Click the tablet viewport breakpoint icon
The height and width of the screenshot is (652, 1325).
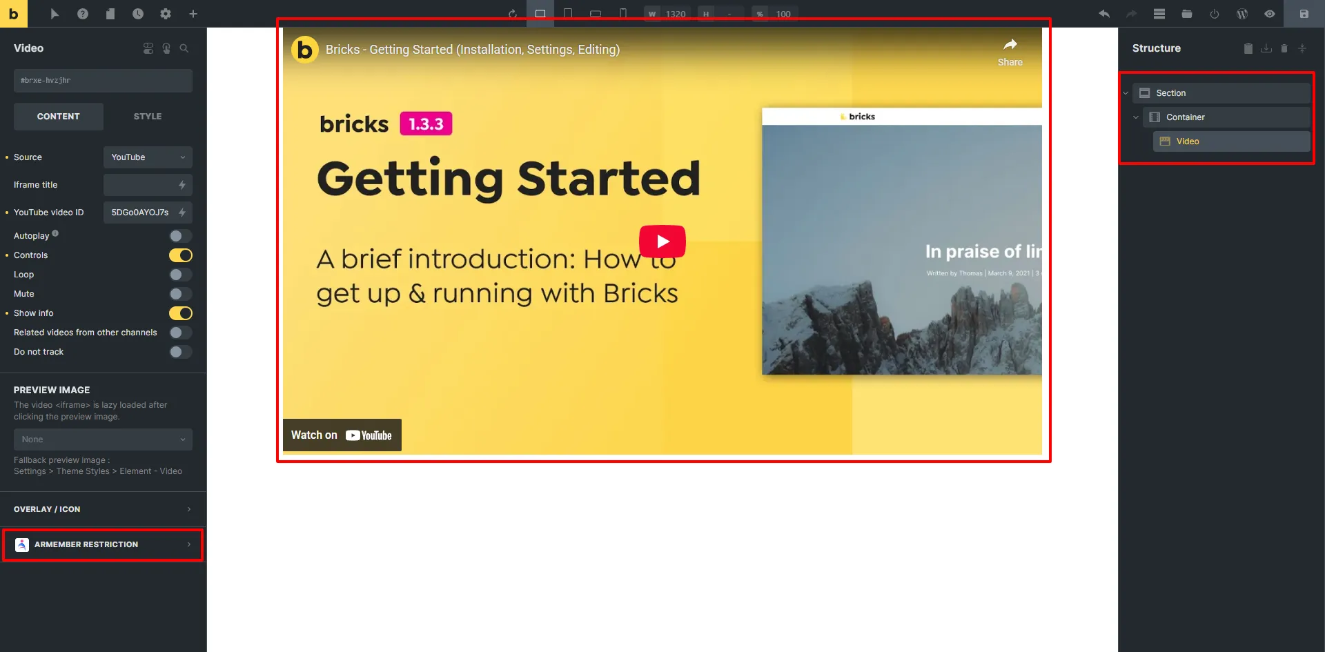click(x=569, y=13)
